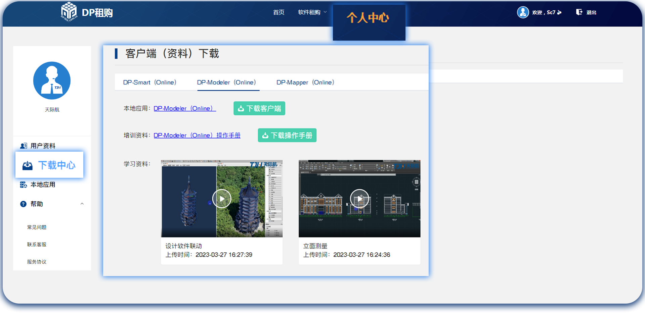This screenshot has height=313, width=645.
Task: Play the 设计软件联动 tutorial video
Action: click(x=222, y=198)
